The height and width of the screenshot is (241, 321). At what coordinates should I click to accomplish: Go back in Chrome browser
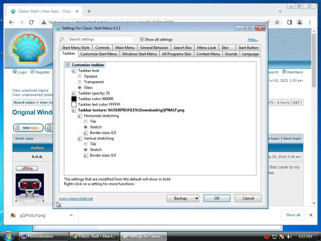coord(11,22)
